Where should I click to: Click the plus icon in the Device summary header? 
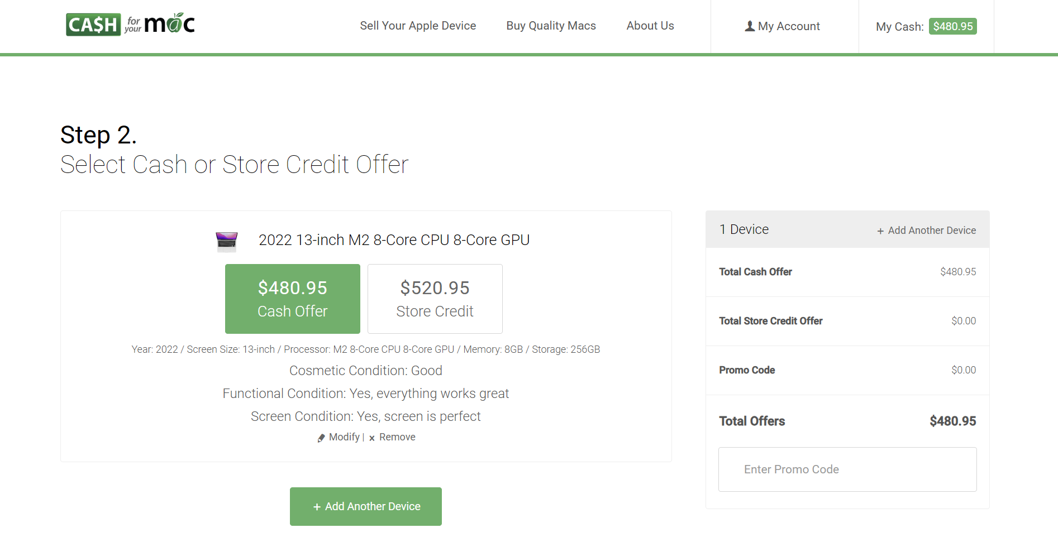pos(879,231)
